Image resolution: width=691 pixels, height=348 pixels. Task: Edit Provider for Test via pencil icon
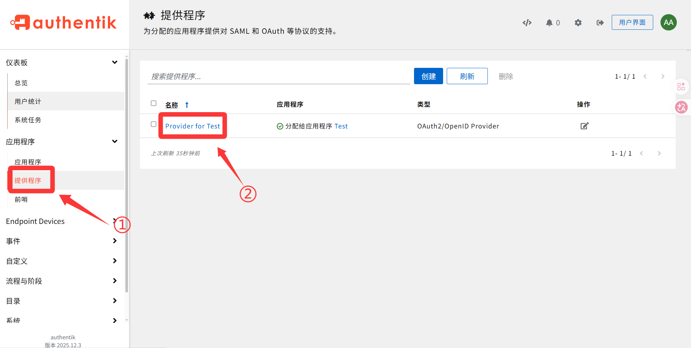point(584,126)
